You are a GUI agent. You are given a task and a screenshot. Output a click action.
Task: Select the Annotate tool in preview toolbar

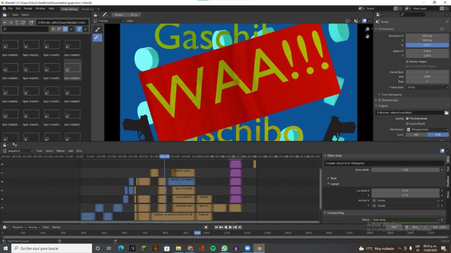[x=97, y=38]
